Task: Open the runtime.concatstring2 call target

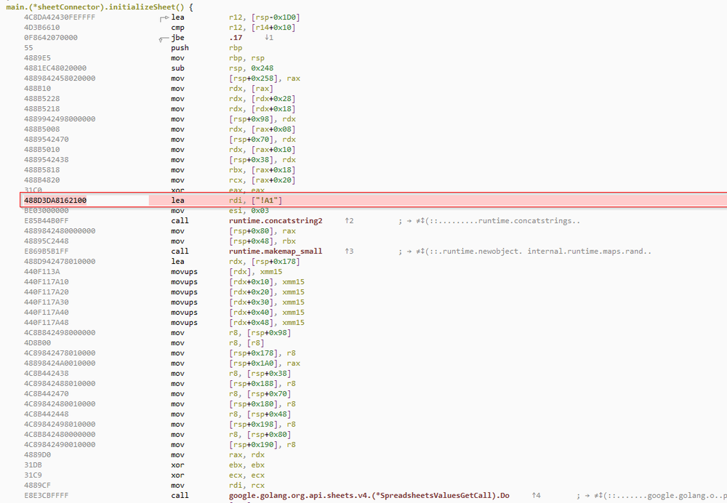Action: (276, 221)
